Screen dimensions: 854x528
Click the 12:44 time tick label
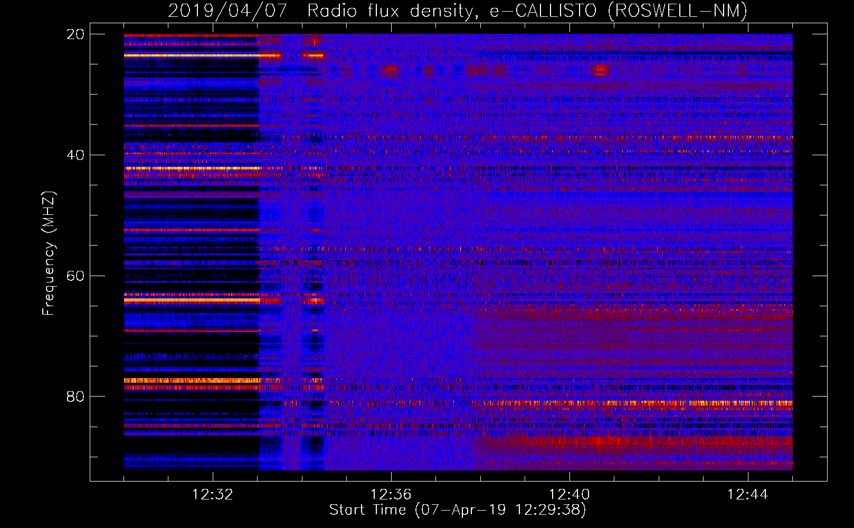point(748,495)
